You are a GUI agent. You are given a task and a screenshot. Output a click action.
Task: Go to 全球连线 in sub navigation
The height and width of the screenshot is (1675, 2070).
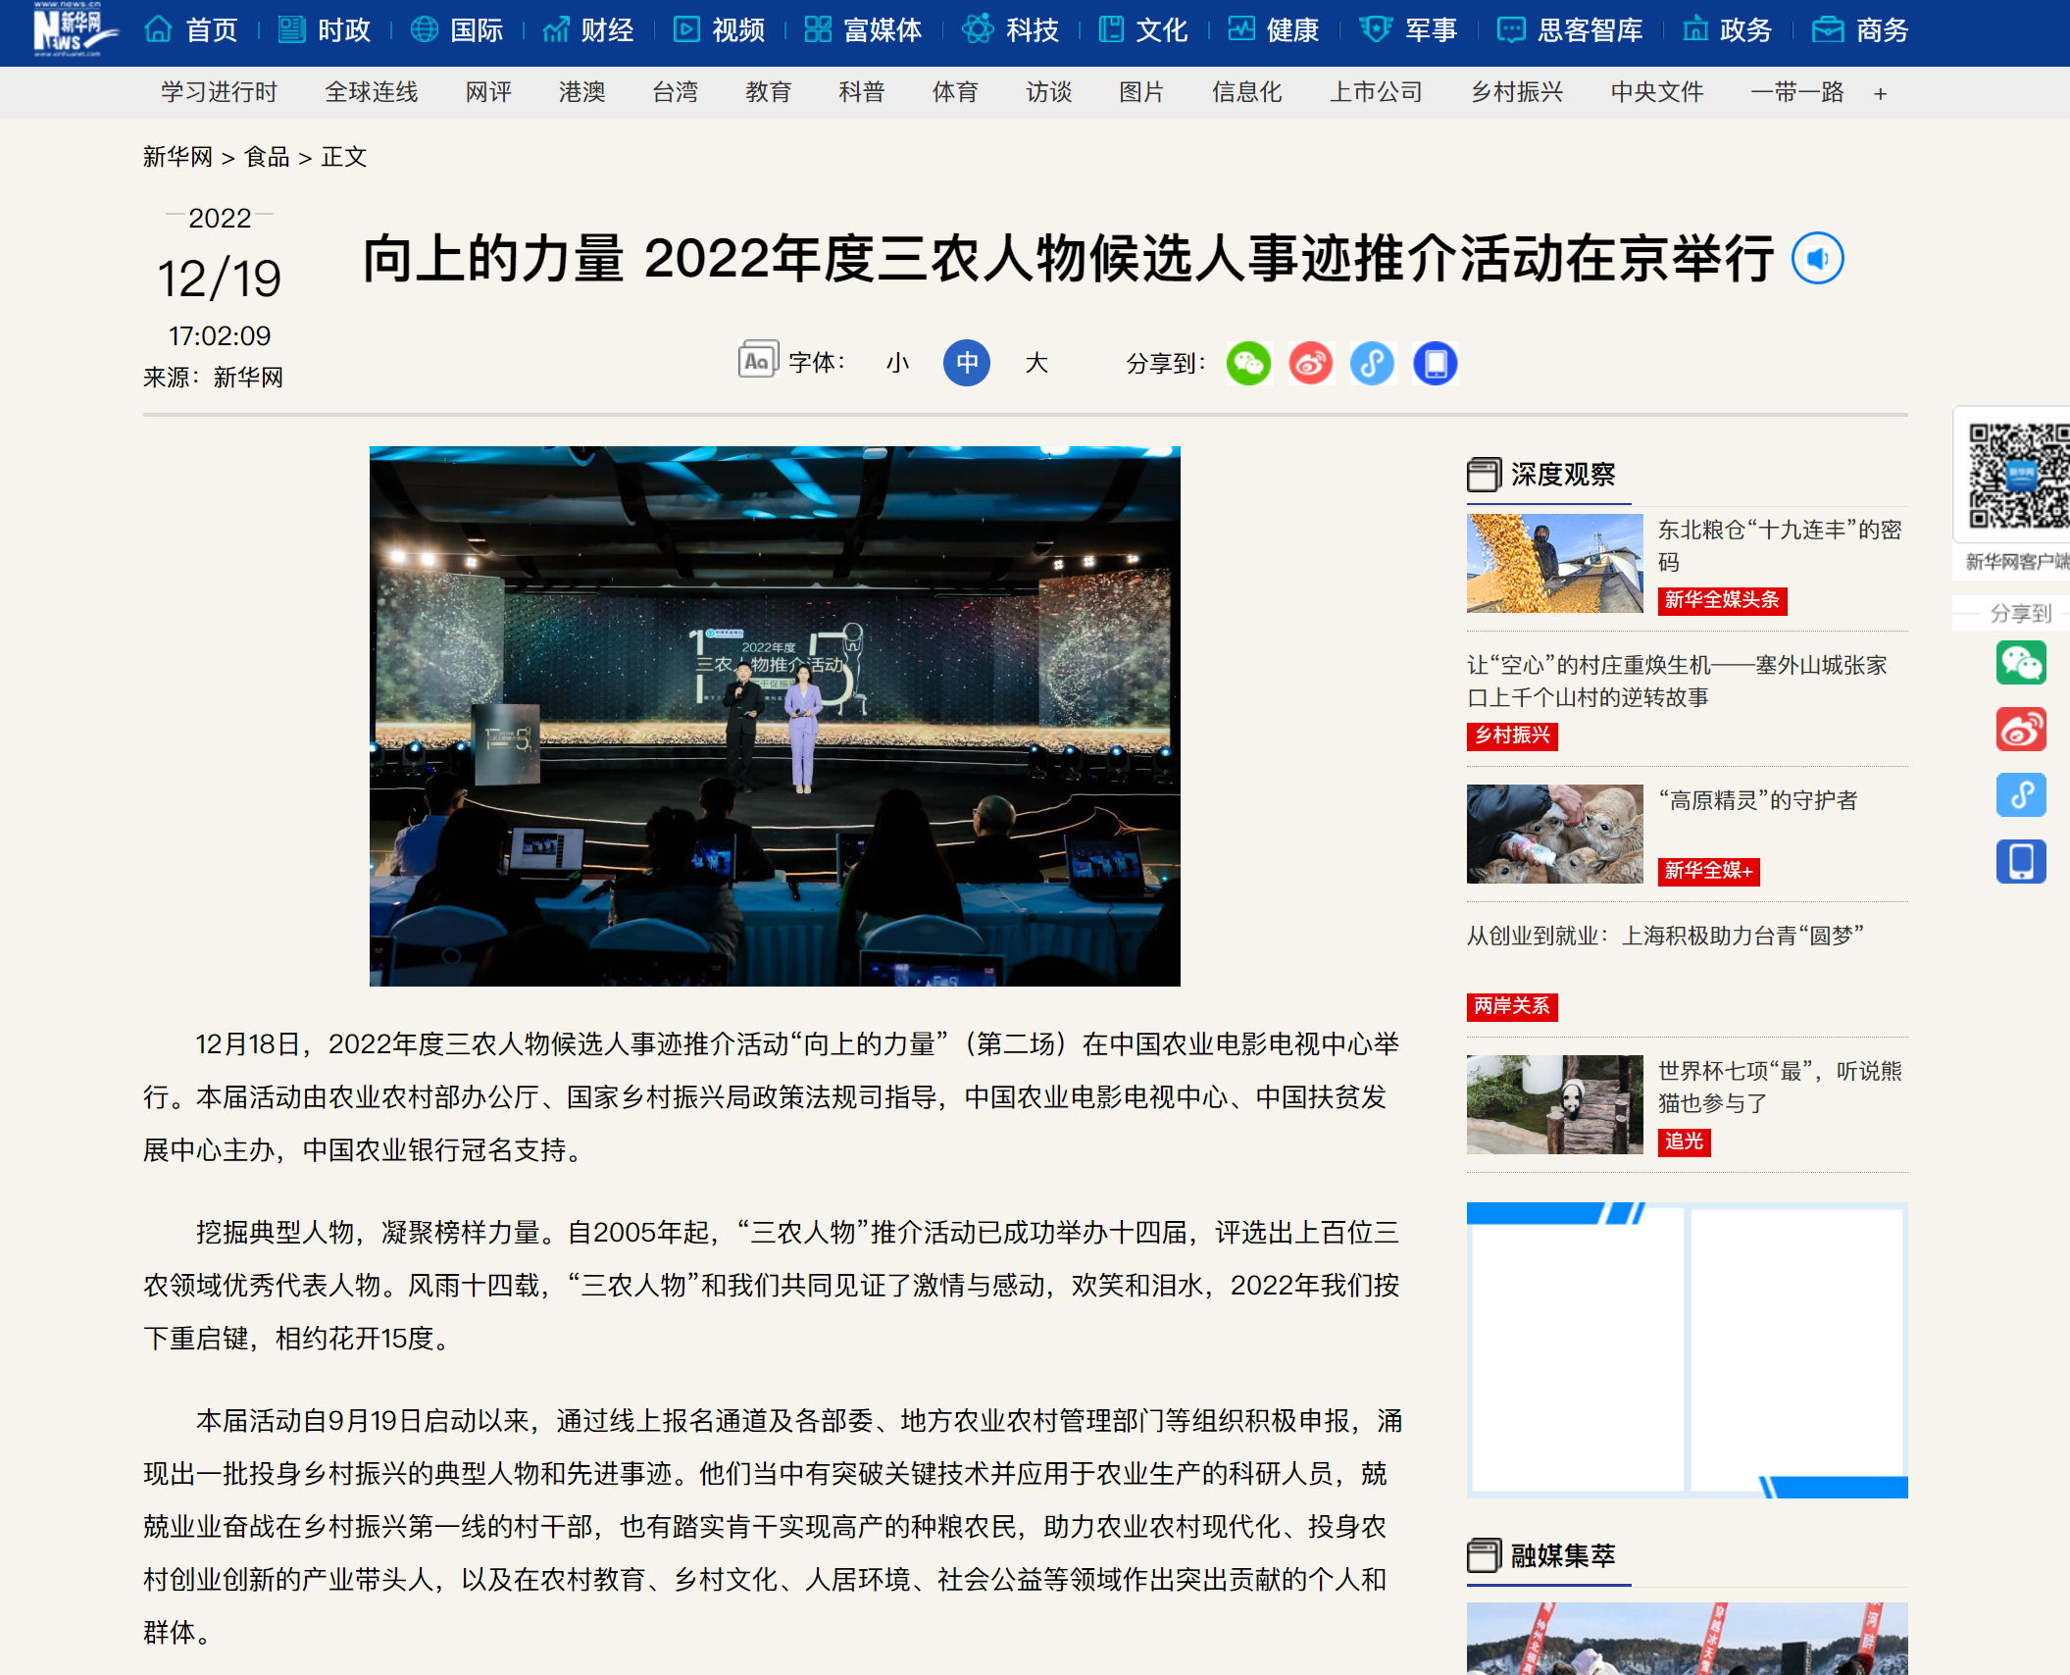372,92
